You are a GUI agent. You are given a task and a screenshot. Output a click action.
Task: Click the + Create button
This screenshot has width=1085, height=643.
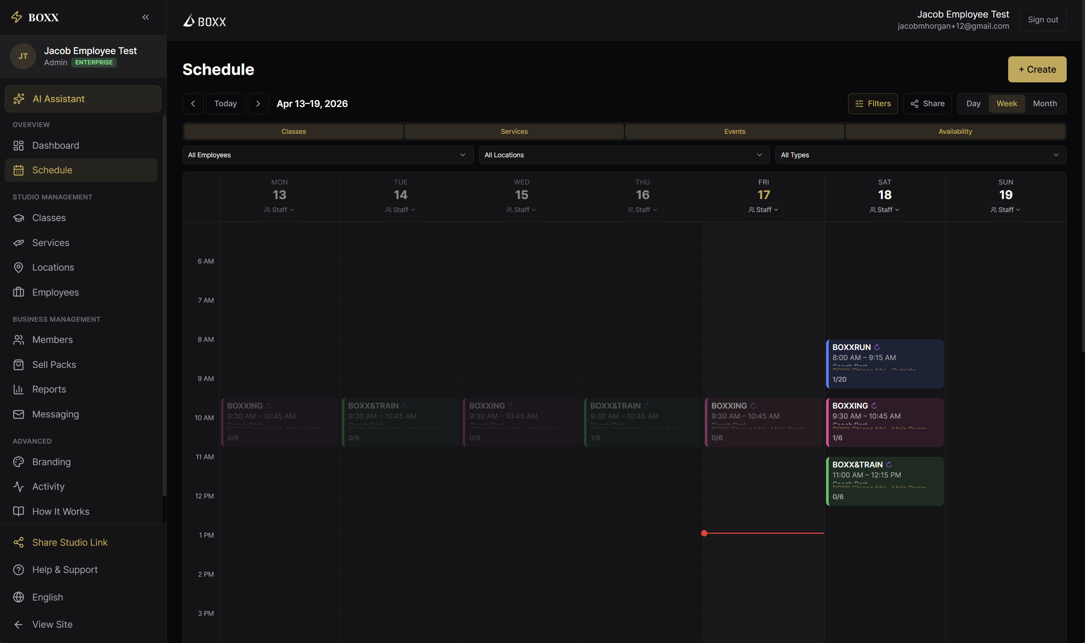click(x=1037, y=69)
